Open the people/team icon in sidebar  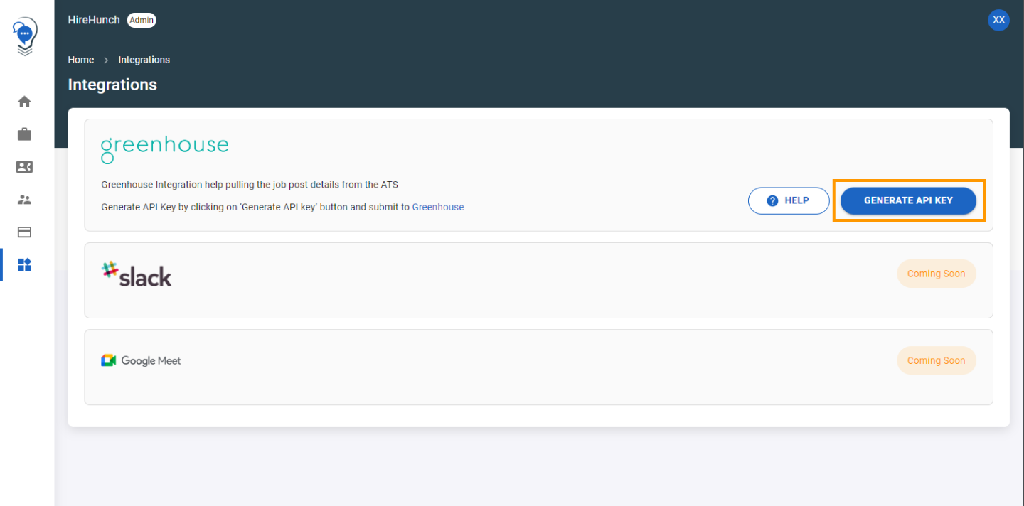tap(24, 200)
